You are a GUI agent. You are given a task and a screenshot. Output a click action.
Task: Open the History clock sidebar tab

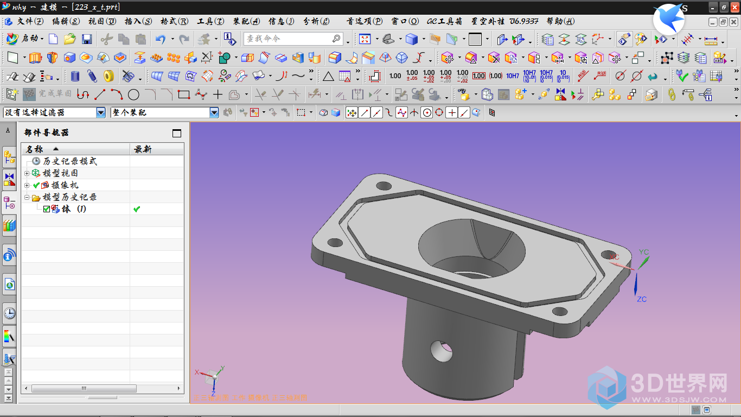click(x=9, y=313)
